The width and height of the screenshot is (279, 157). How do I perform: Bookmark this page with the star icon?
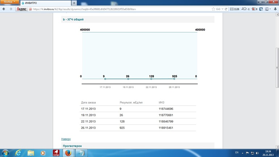pos(213,9)
